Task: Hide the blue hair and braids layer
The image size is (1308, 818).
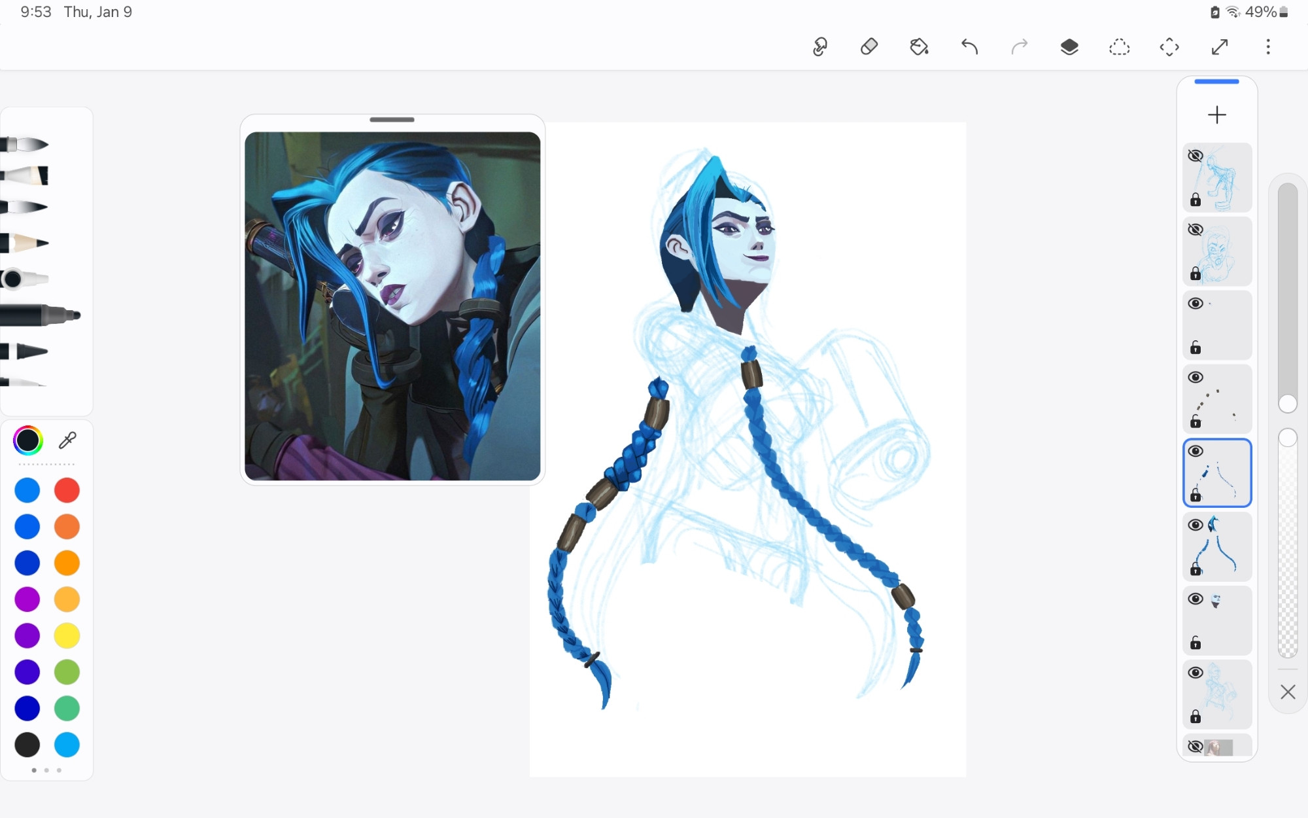Action: point(1196,525)
